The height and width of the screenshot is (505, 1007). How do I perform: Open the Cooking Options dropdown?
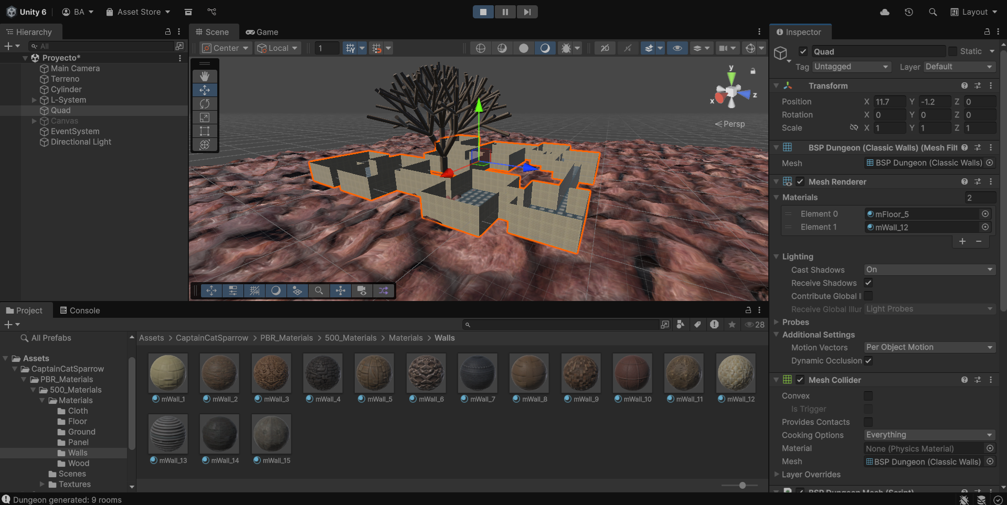coord(930,435)
